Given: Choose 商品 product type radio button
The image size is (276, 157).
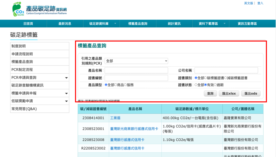Looking at the screenshot, I should (x=116, y=85).
